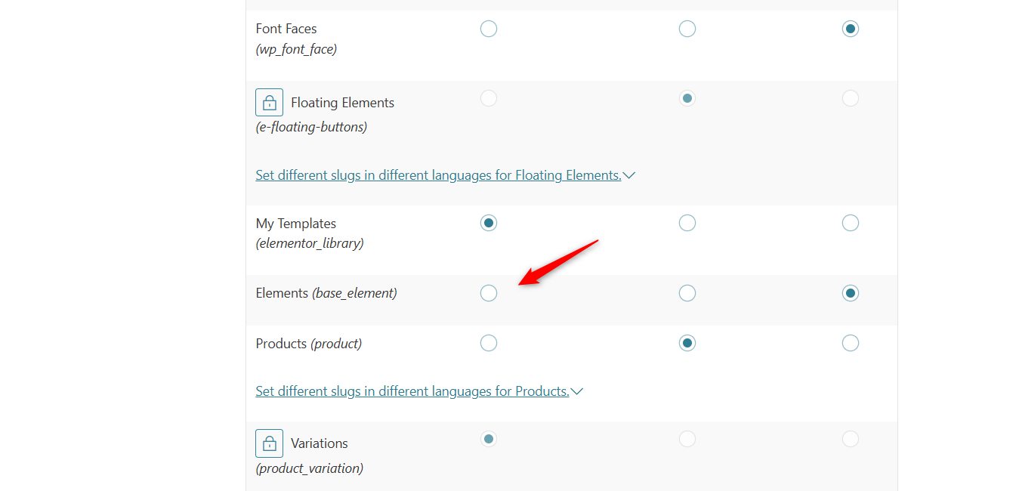Select the last radio option for Font Faces
This screenshot has width=1019, height=491.
point(851,29)
